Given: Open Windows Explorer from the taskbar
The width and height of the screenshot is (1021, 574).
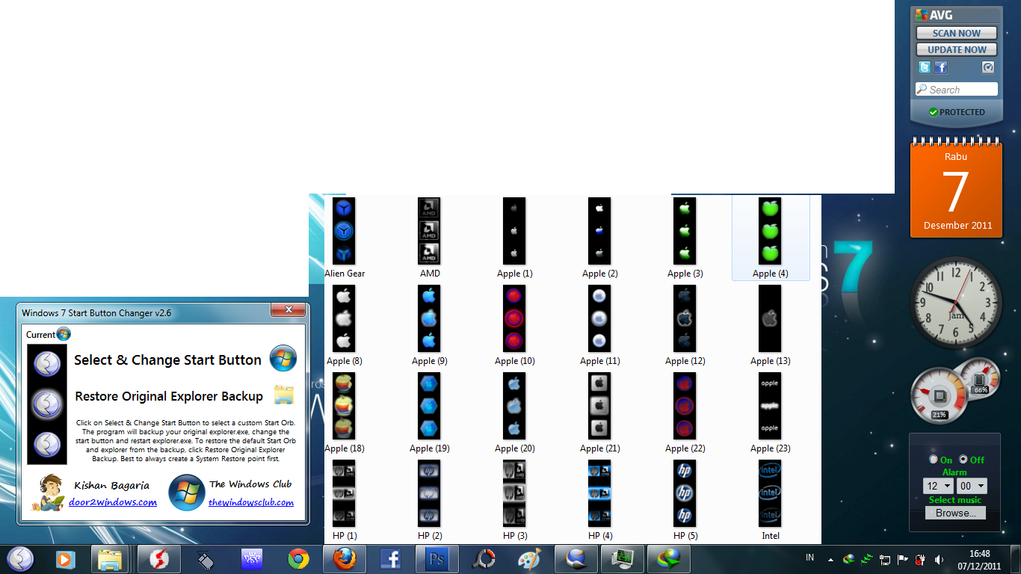Looking at the screenshot, I should [x=111, y=559].
